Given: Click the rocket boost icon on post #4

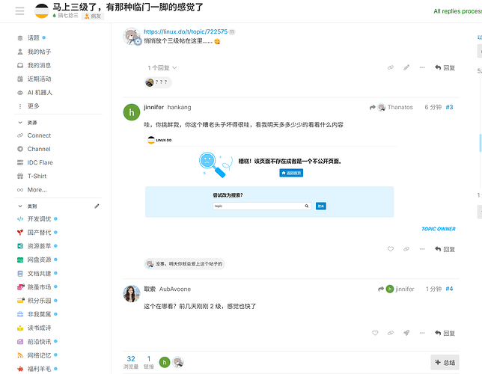Looking at the screenshot, I should click(x=406, y=333).
